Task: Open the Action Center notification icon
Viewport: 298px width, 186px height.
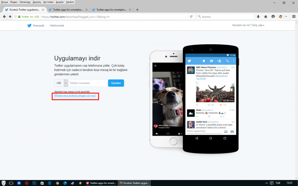Action: [x=272, y=183]
